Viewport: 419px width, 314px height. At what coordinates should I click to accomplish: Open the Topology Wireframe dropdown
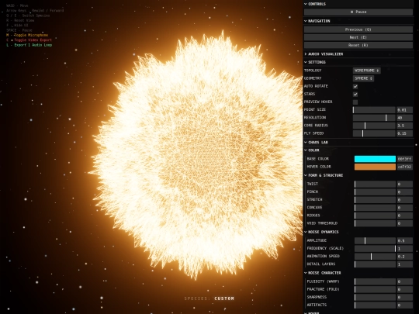click(366, 71)
